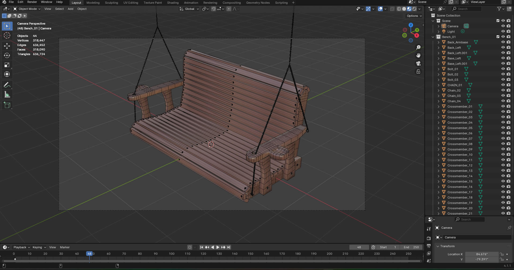Click the Location X value field

tap(482, 254)
